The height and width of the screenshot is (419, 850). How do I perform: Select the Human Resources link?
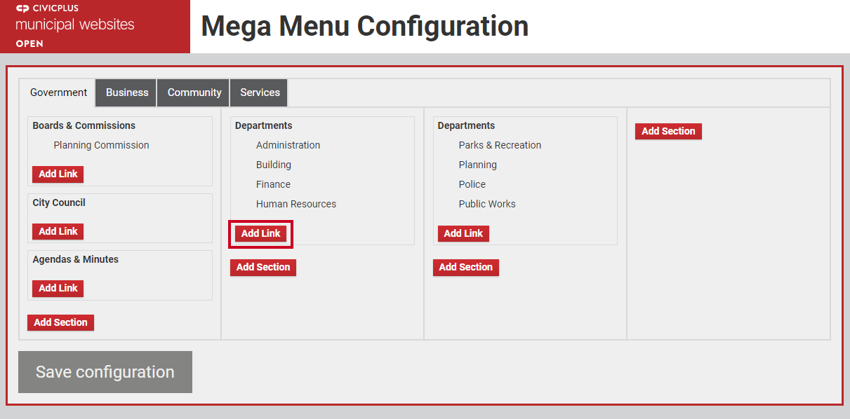(296, 204)
